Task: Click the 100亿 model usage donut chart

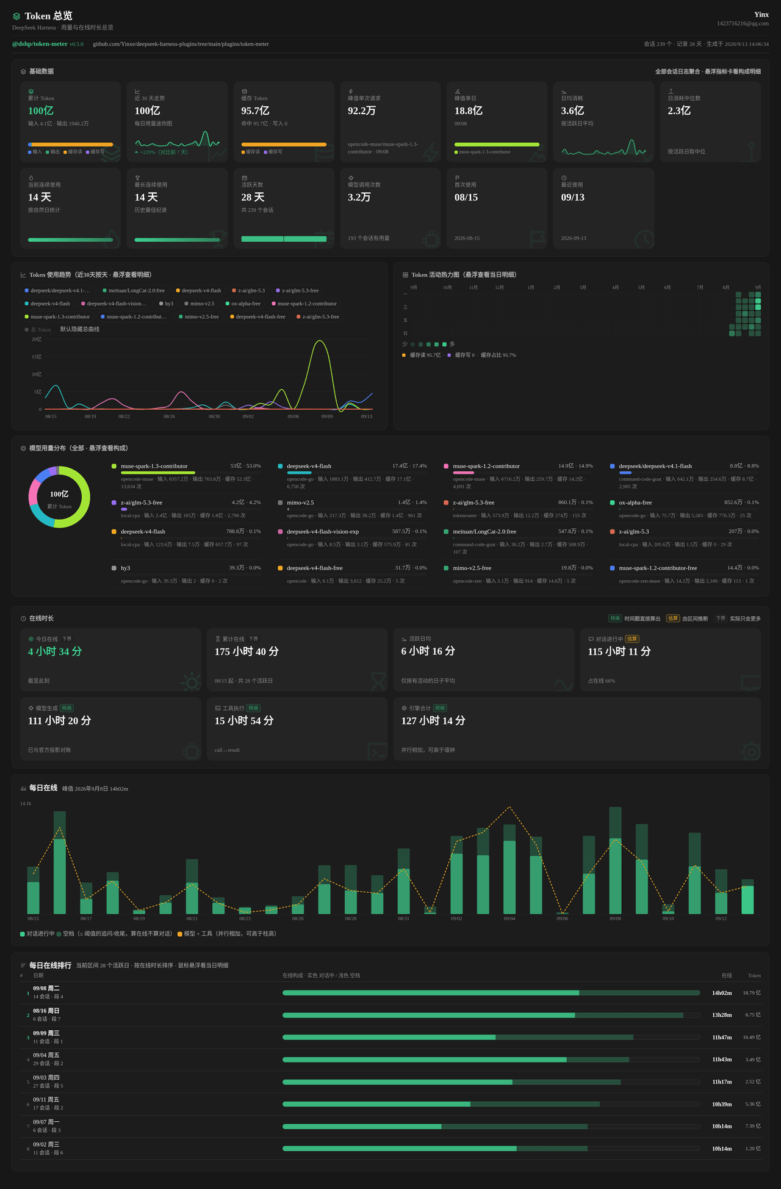Action: click(x=59, y=497)
